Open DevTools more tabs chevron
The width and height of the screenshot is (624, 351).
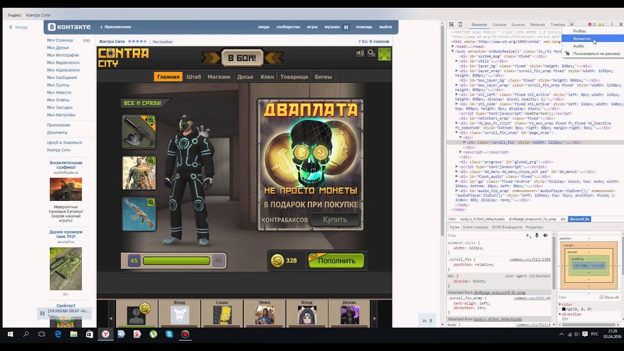(571, 24)
